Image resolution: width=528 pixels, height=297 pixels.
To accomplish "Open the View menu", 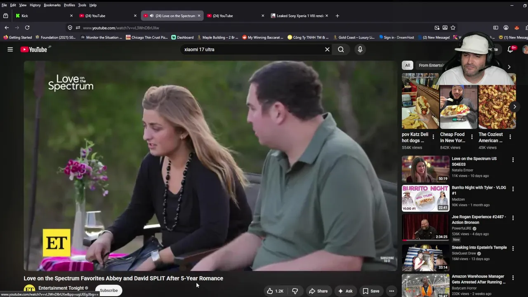I will pyautogui.click(x=23, y=5).
